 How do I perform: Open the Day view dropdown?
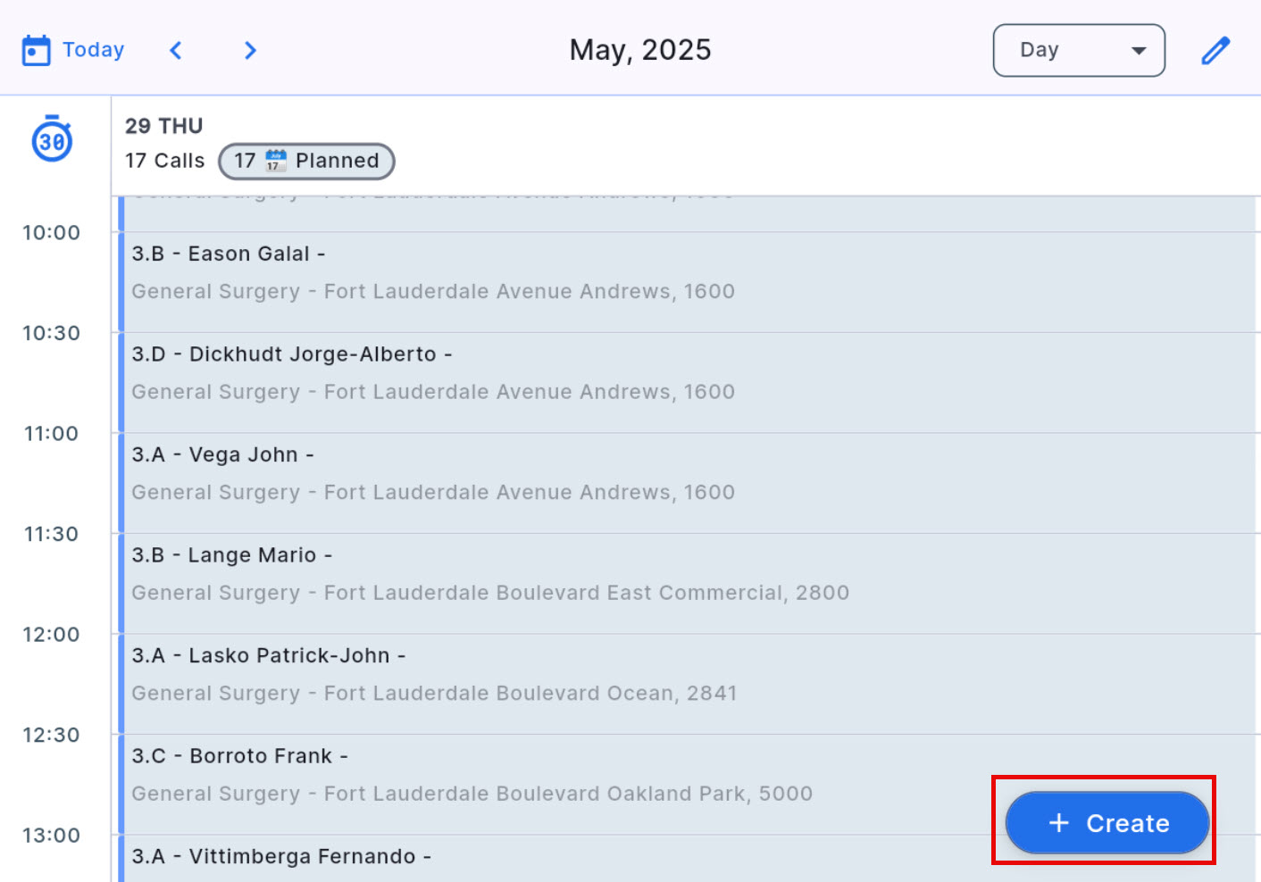(1078, 51)
